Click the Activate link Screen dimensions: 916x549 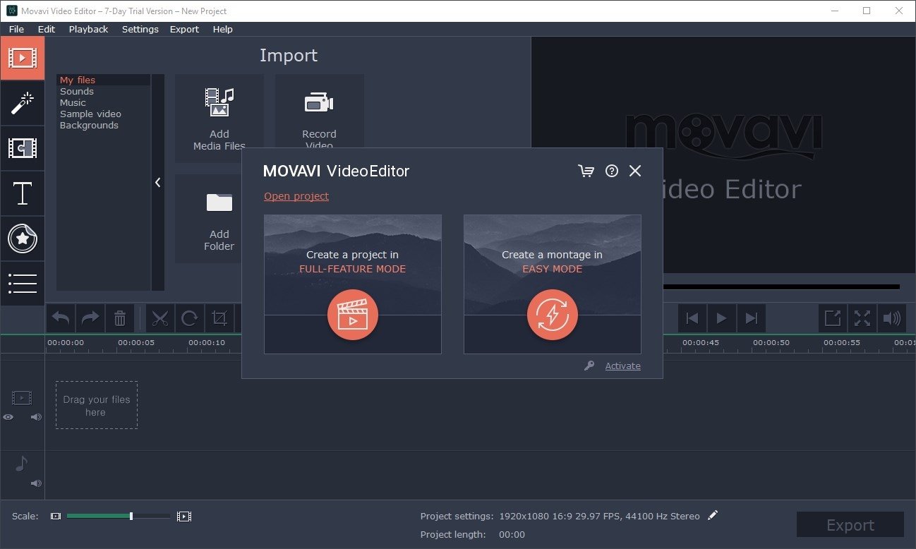point(622,366)
